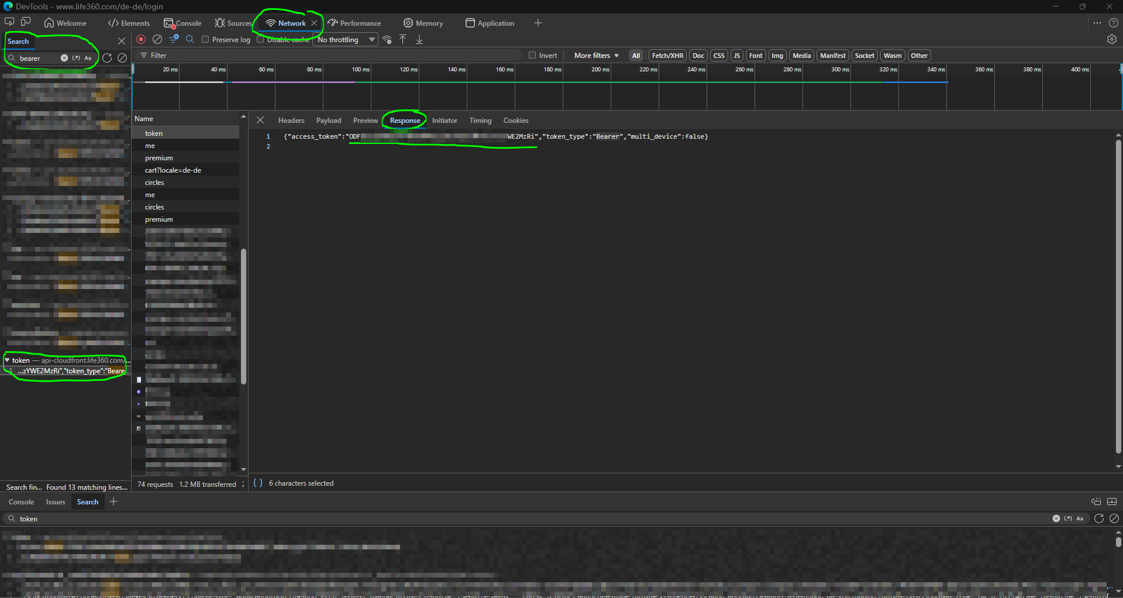The width and height of the screenshot is (1123, 598).
Task: Toggle device emulation icon
Action: pos(26,22)
